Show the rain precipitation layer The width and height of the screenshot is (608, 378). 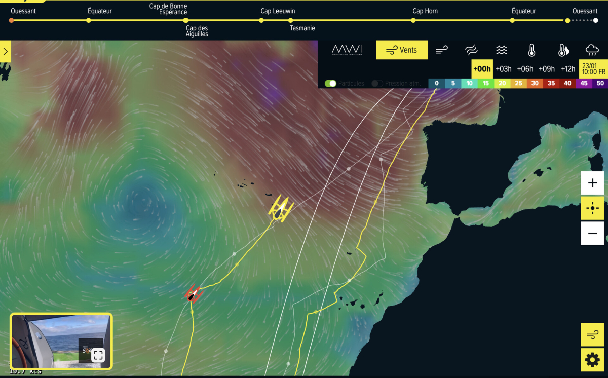592,50
